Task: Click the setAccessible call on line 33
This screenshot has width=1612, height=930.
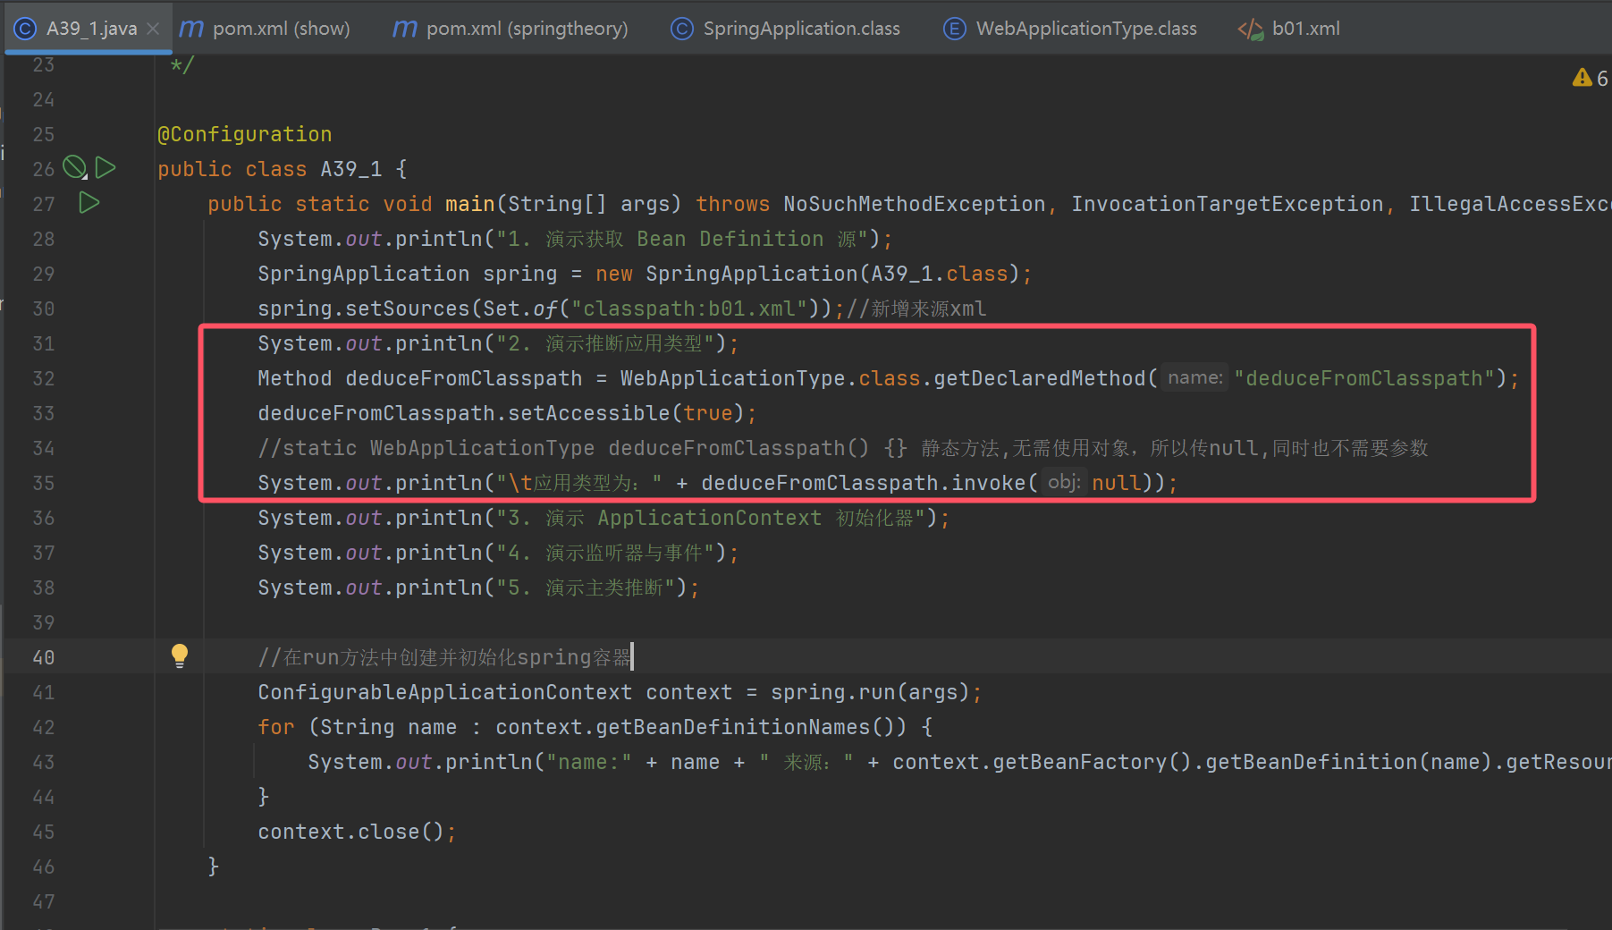Action: coord(589,413)
